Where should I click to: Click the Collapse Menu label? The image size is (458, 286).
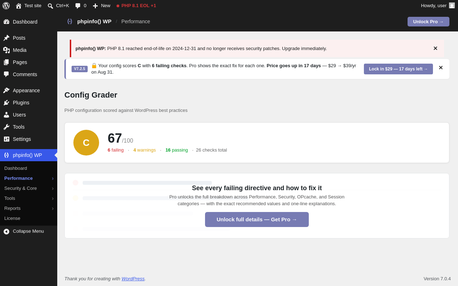28,231
